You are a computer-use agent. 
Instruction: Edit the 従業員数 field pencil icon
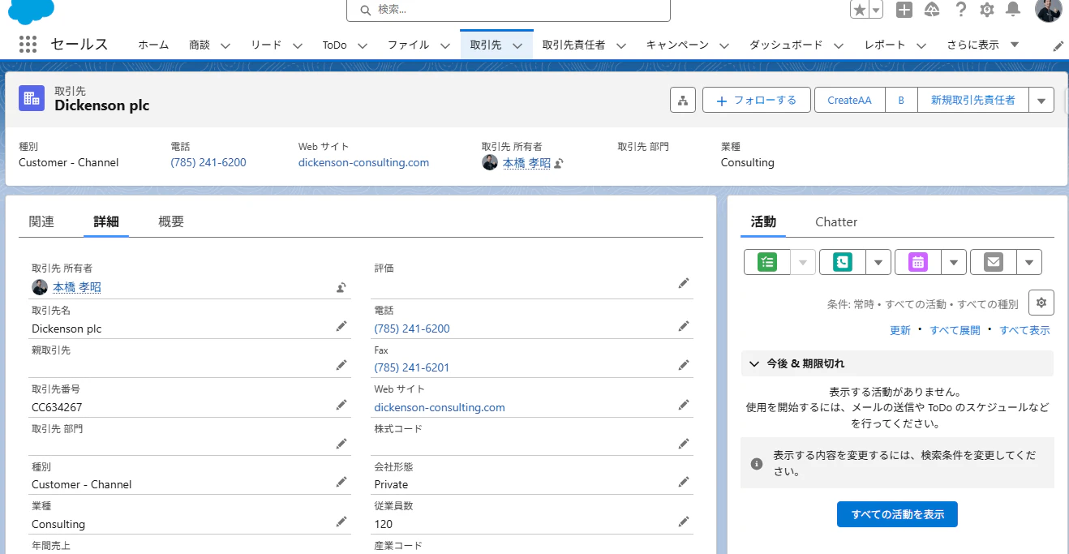pos(684,522)
